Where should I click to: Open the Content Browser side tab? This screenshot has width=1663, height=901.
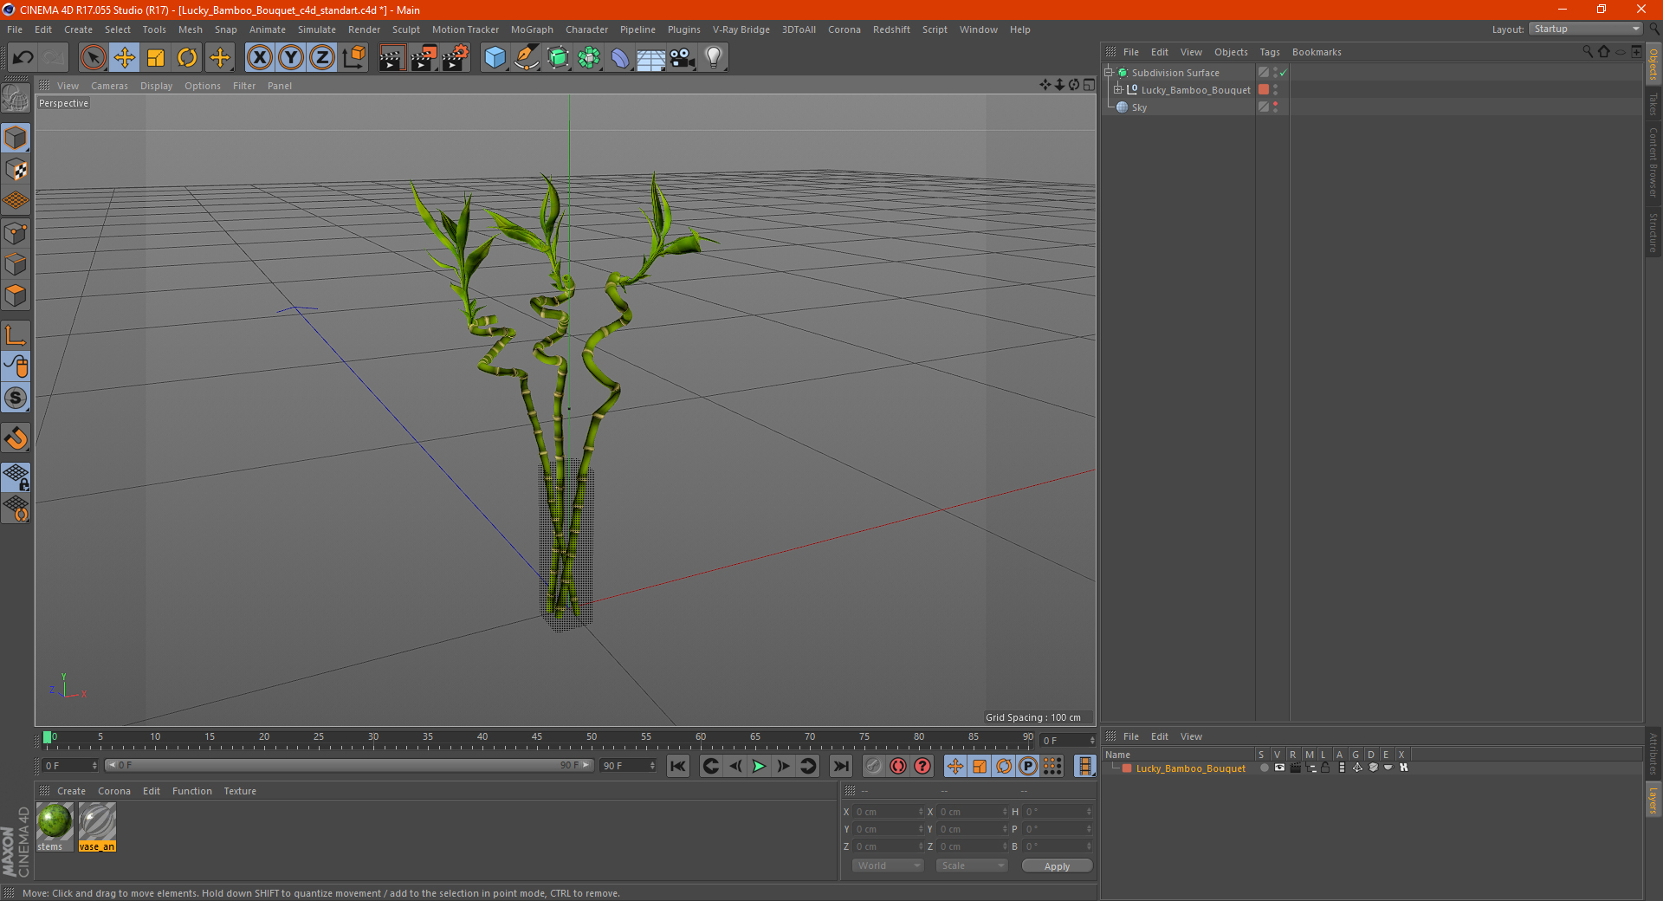[1653, 162]
